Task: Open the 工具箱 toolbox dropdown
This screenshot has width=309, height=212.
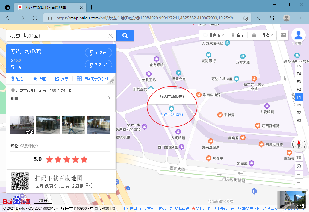Action: click(x=262, y=35)
